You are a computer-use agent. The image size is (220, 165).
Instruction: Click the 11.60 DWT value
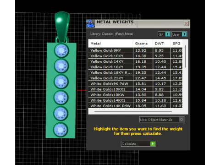pyautogui.click(x=160, y=106)
